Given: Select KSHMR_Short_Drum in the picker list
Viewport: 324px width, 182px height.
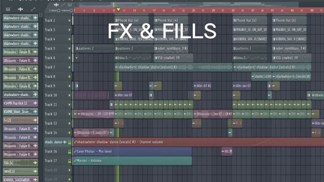Looking at the screenshot, I should (20, 112).
